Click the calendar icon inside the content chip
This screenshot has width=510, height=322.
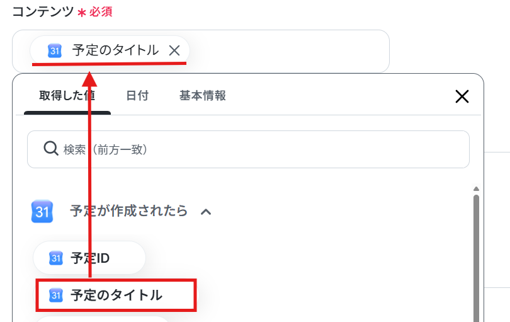point(55,51)
